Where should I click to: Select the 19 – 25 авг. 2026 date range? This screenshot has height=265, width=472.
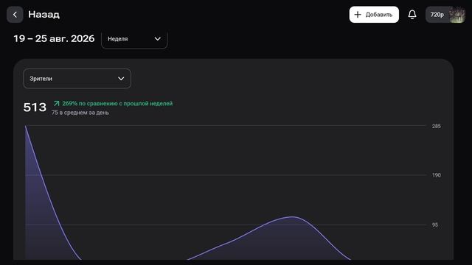tap(54, 38)
